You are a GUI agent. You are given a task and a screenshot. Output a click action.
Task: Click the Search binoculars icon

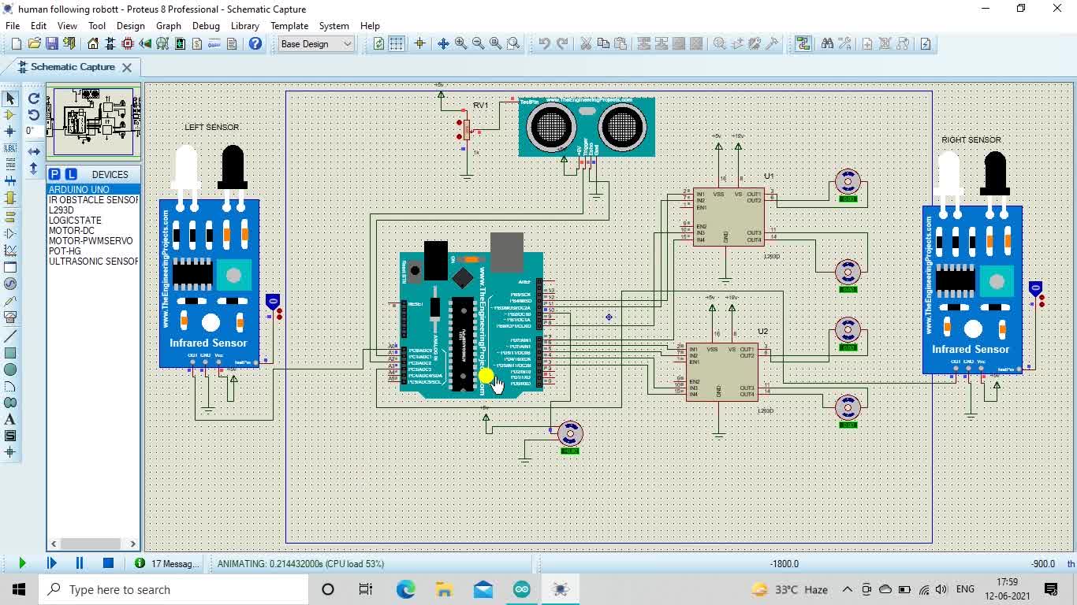coord(827,44)
